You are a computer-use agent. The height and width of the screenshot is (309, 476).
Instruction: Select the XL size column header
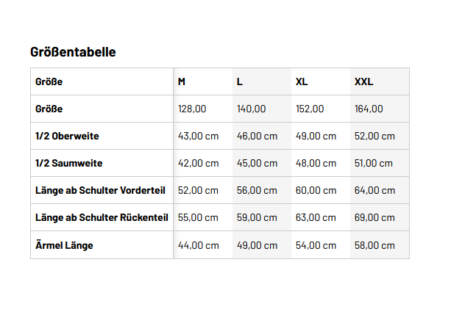pyautogui.click(x=302, y=81)
